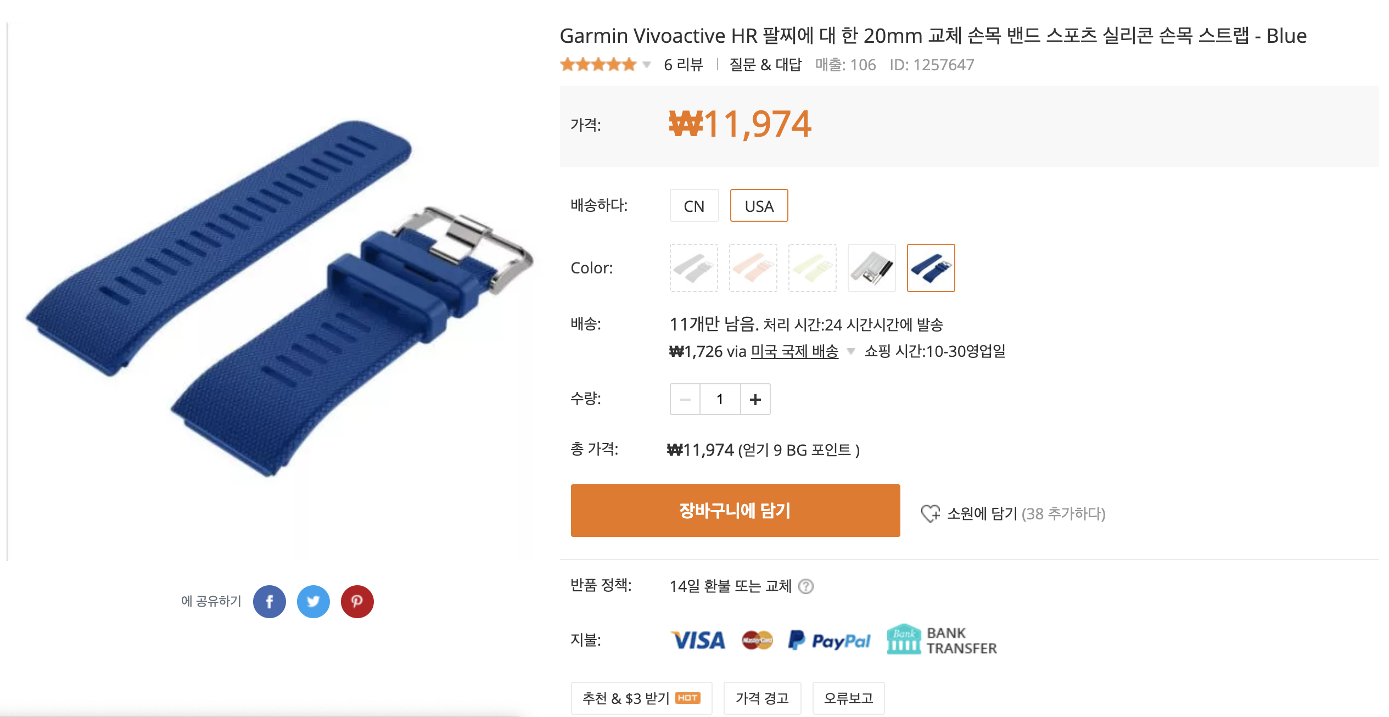This screenshot has height=717, width=1389.
Task: Add item to cart with 장바구니에 담기
Action: [735, 511]
